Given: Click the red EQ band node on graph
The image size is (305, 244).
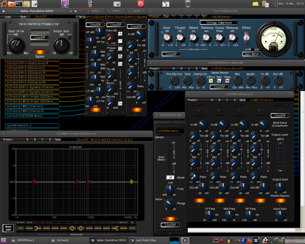Looking at the screenshot, I should click(x=34, y=182).
